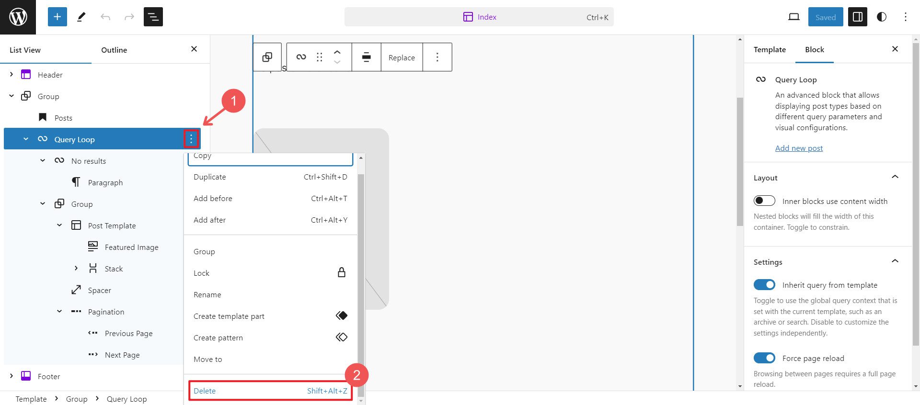
Task: Open the desktop preview view icon
Action: point(794,17)
